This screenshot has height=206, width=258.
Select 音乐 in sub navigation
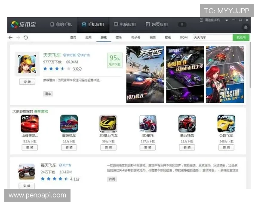pyautogui.click(x=119, y=37)
